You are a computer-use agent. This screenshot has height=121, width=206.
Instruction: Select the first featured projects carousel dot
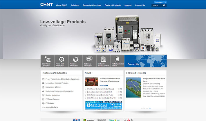[x=141, y=108]
